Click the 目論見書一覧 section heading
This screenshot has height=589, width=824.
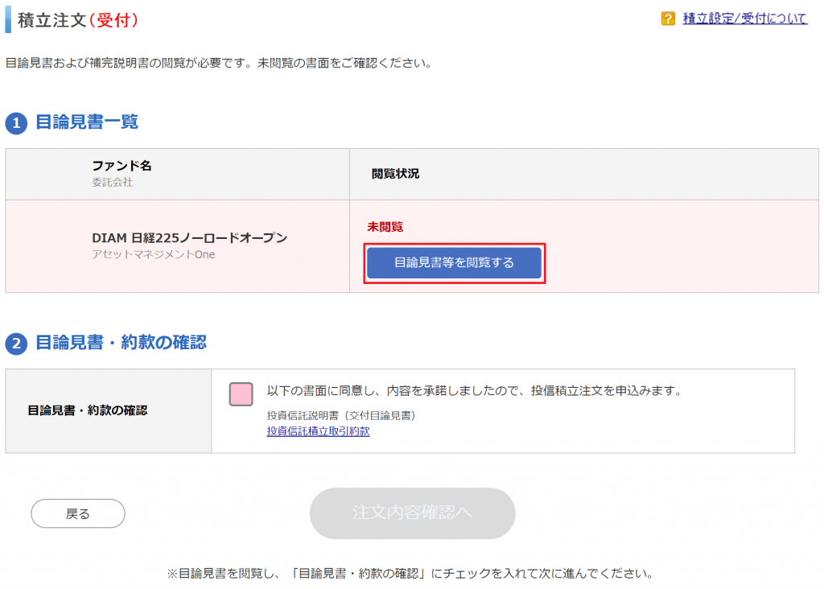click(87, 122)
